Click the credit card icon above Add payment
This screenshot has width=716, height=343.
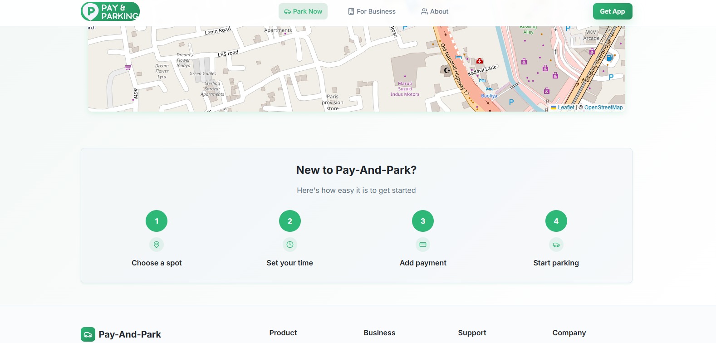coord(423,245)
